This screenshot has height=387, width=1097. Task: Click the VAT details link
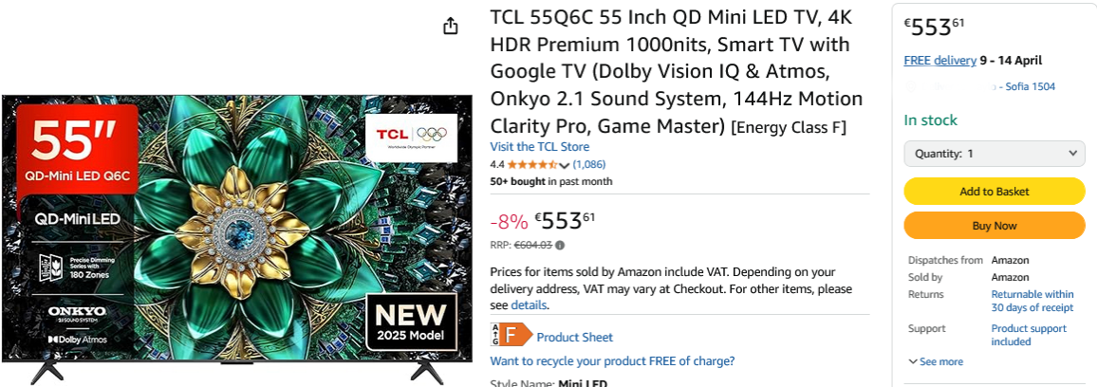point(529,305)
